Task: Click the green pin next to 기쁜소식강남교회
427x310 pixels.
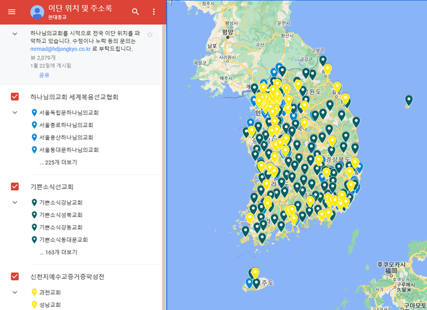Action: 34,203
